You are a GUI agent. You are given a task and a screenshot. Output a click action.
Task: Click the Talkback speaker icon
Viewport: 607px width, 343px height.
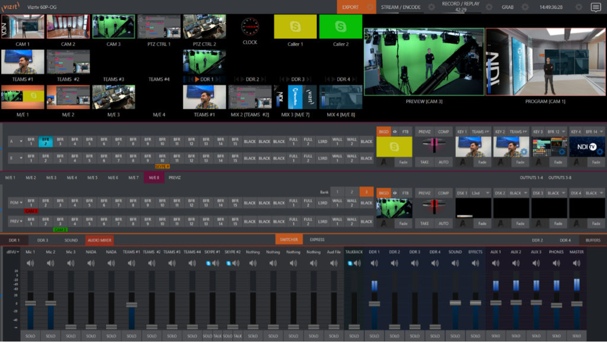357,263
